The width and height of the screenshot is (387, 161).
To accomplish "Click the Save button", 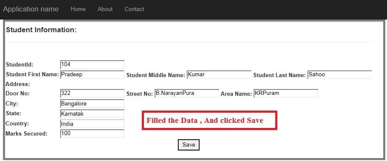I will pos(188,145).
